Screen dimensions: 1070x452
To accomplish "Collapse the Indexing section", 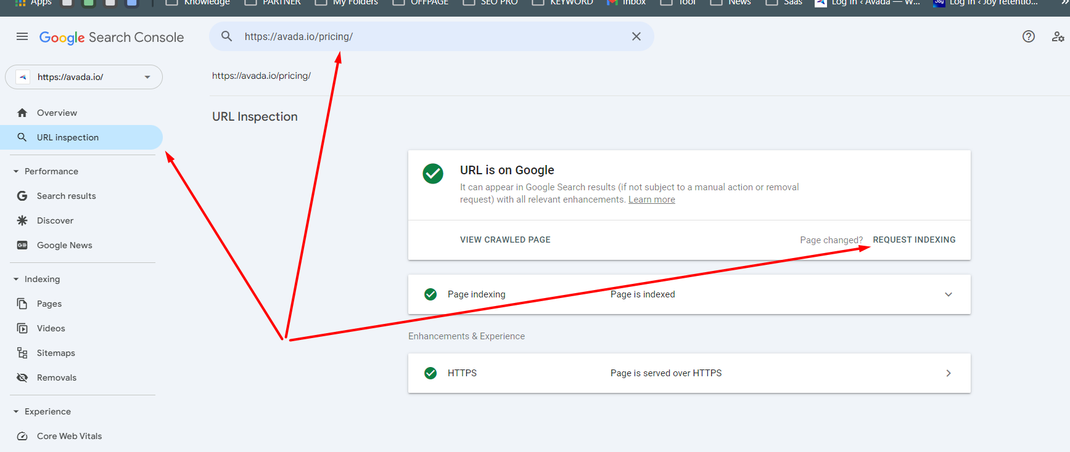I will click(16, 279).
